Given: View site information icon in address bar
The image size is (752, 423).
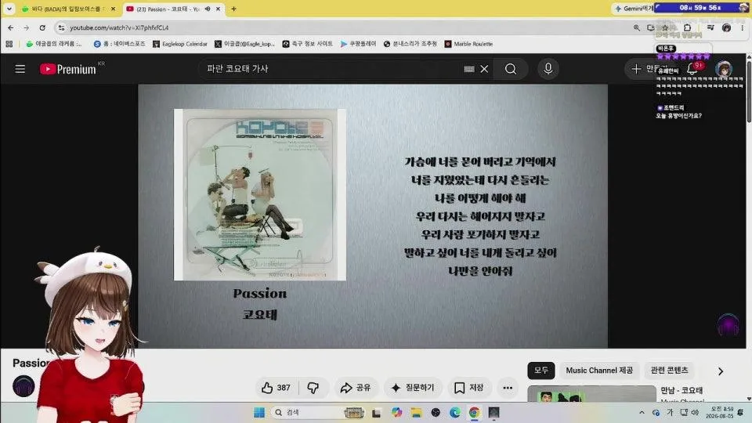Looking at the screenshot, I should 61,28.
